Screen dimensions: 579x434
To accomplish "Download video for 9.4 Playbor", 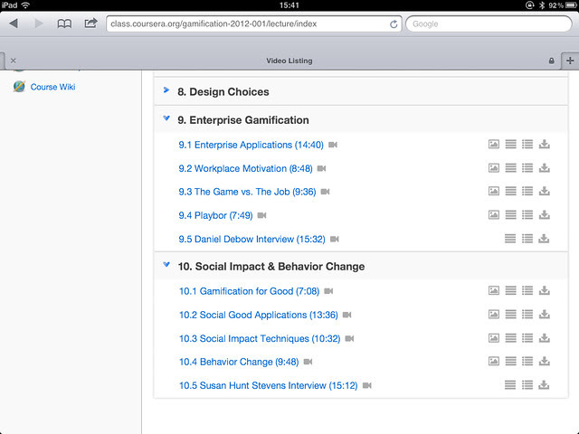I will [544, 215].
